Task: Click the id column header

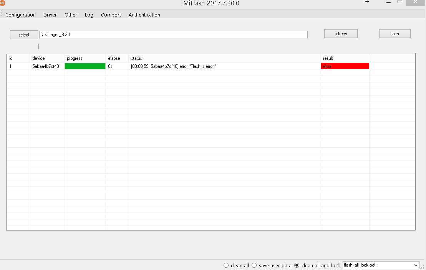Action: [x=18, y=58]
